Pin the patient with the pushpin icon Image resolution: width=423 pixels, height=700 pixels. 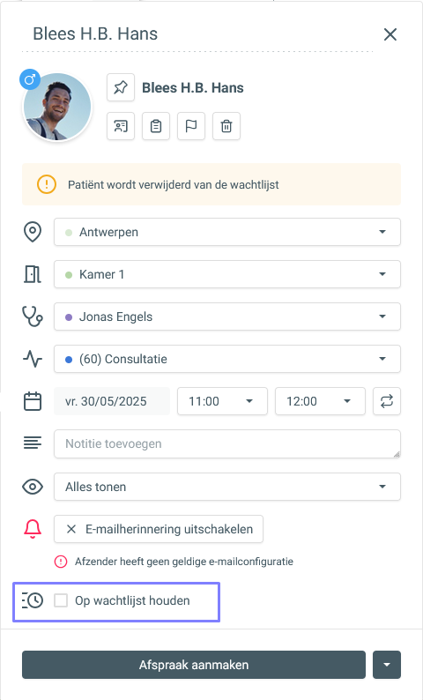[121, 87]
